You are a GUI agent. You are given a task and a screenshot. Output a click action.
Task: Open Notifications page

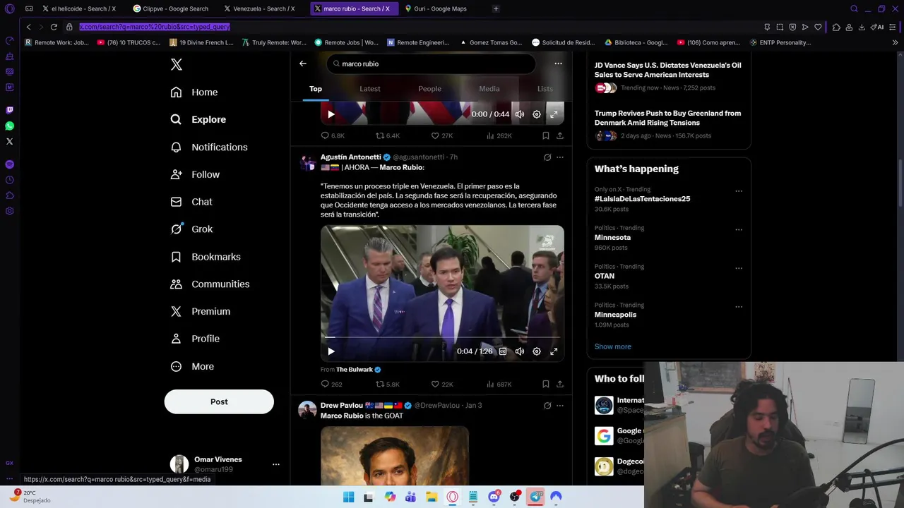click(x=209, y=147)
